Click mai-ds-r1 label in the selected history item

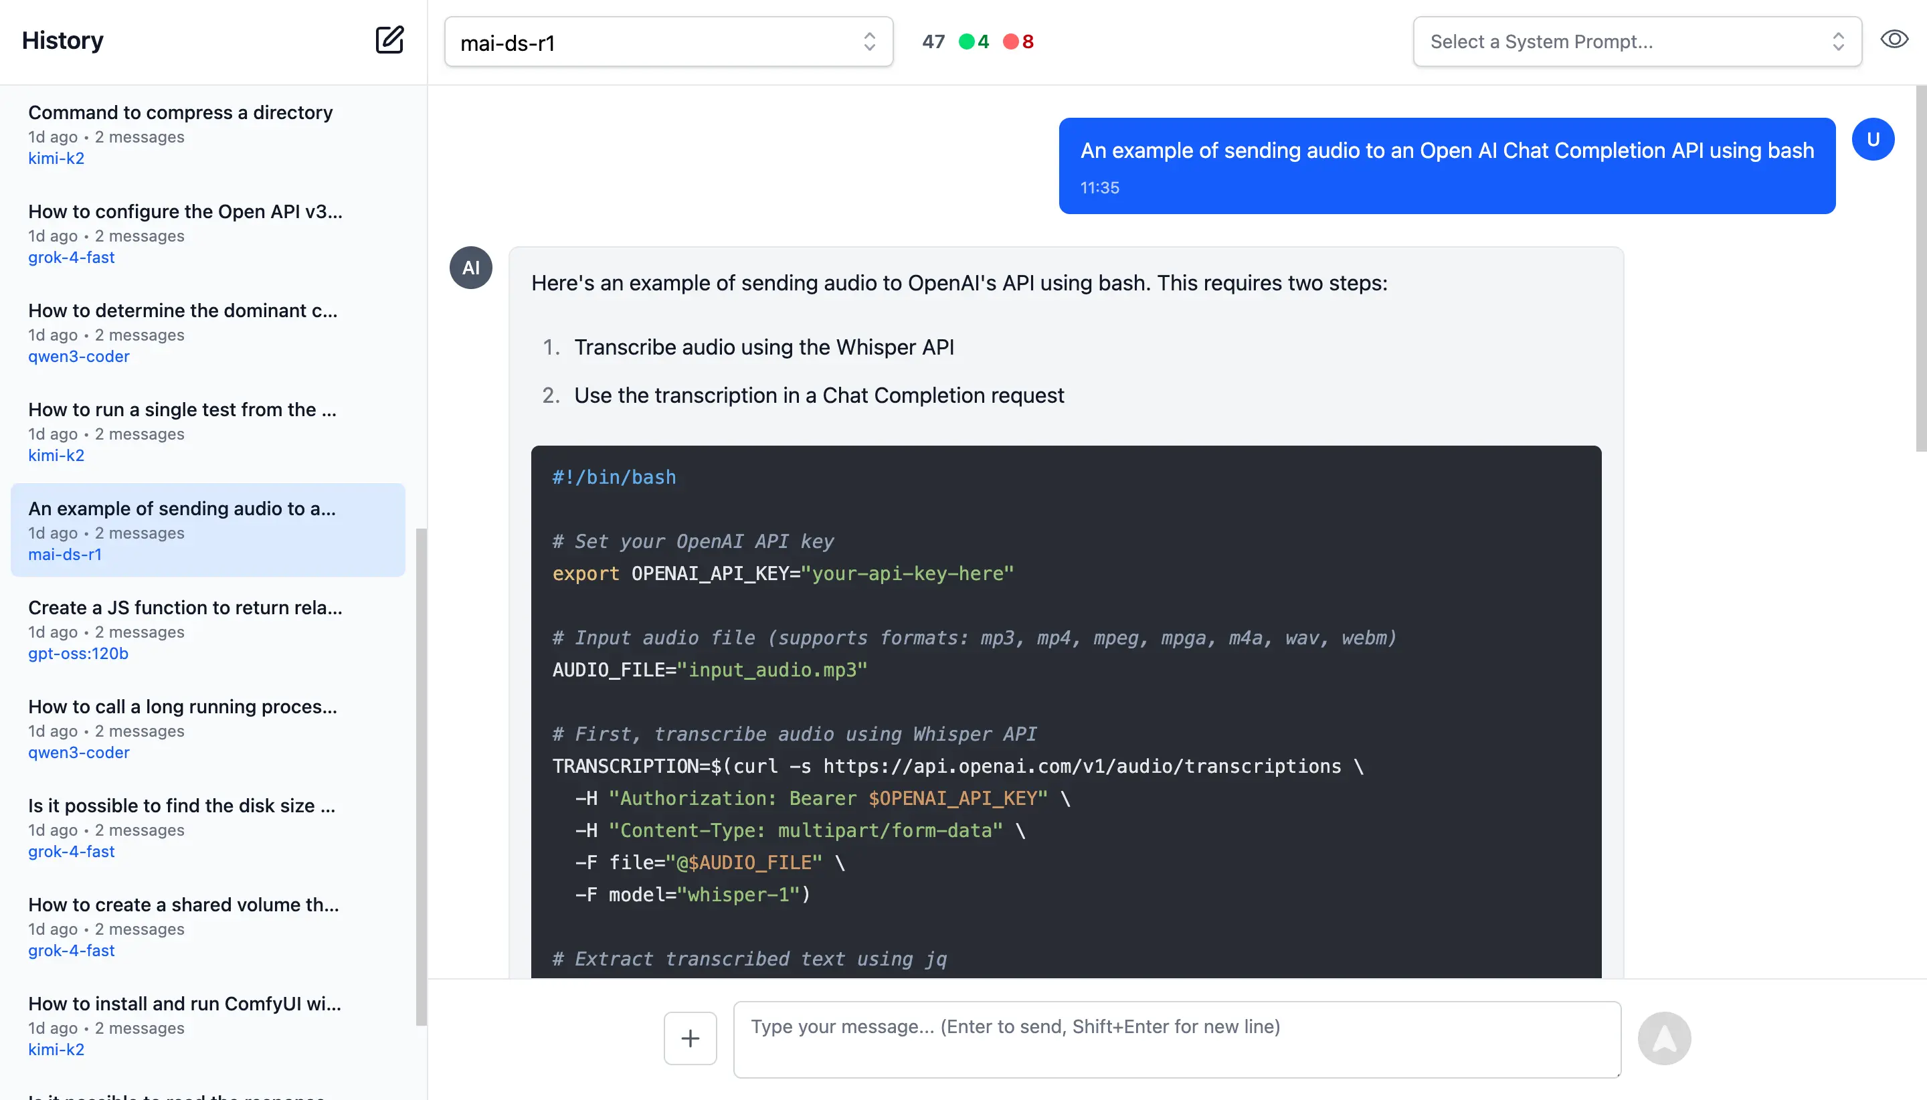pyautogui.click(x=64, y=555)
